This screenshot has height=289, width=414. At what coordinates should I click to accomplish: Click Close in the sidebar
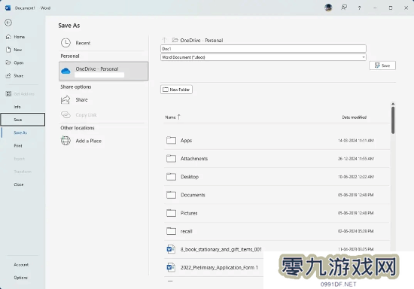[x=19, y=184]
